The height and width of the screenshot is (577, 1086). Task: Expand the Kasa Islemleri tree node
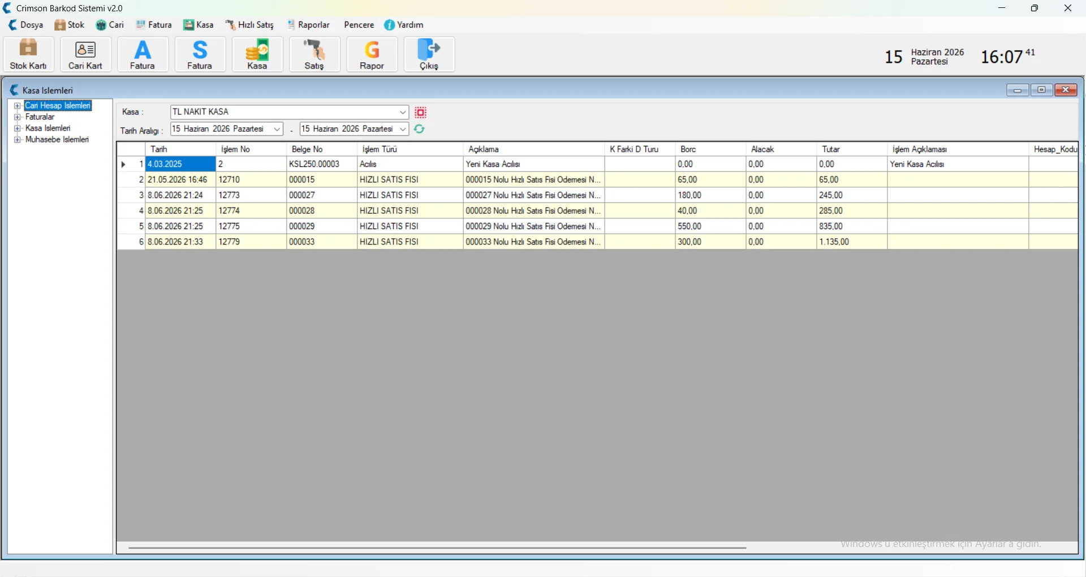[18, 128]
